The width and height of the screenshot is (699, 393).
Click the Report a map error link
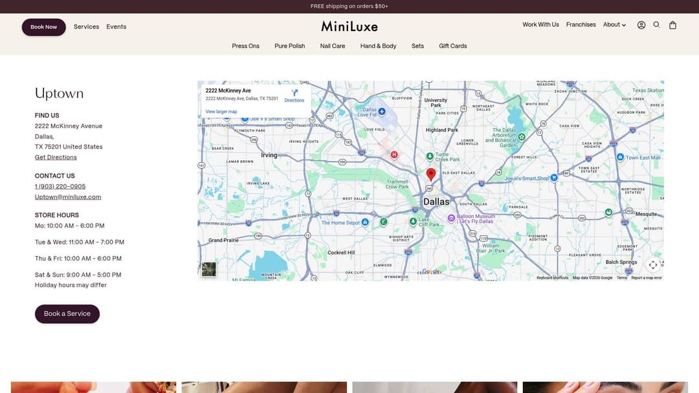[x=646, y=277]
